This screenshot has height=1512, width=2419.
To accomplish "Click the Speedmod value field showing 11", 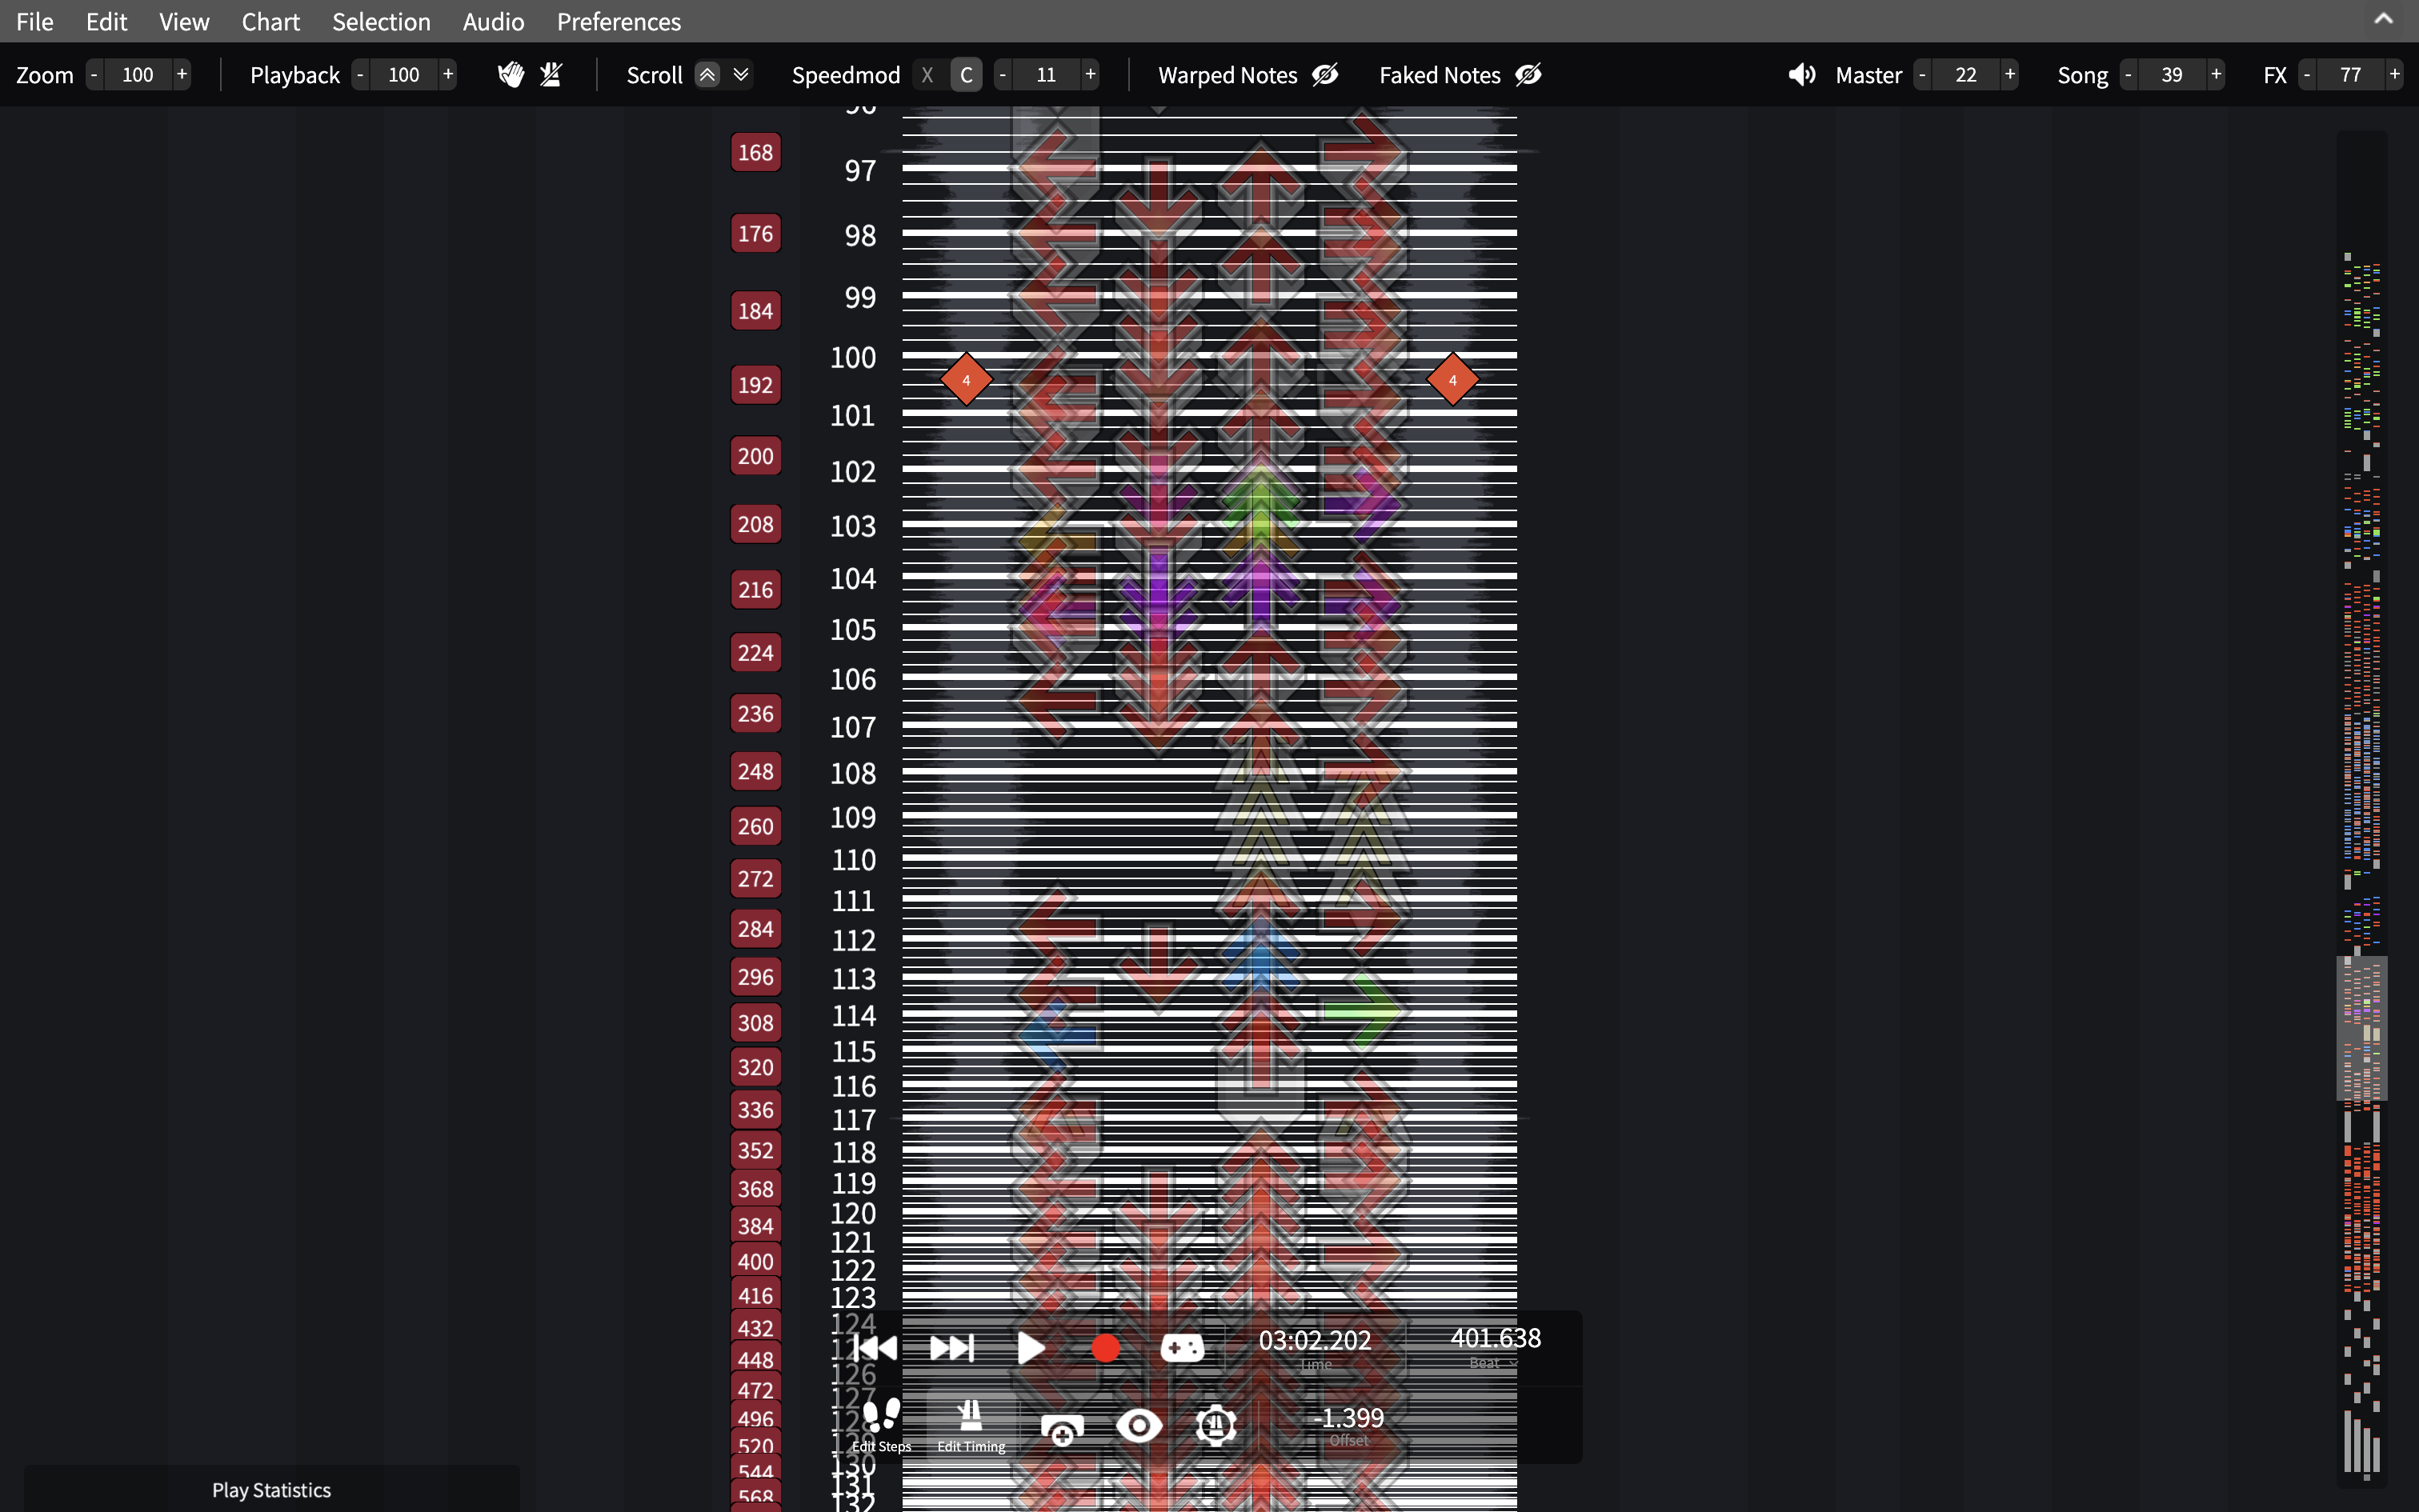I will pos(1046,75).
